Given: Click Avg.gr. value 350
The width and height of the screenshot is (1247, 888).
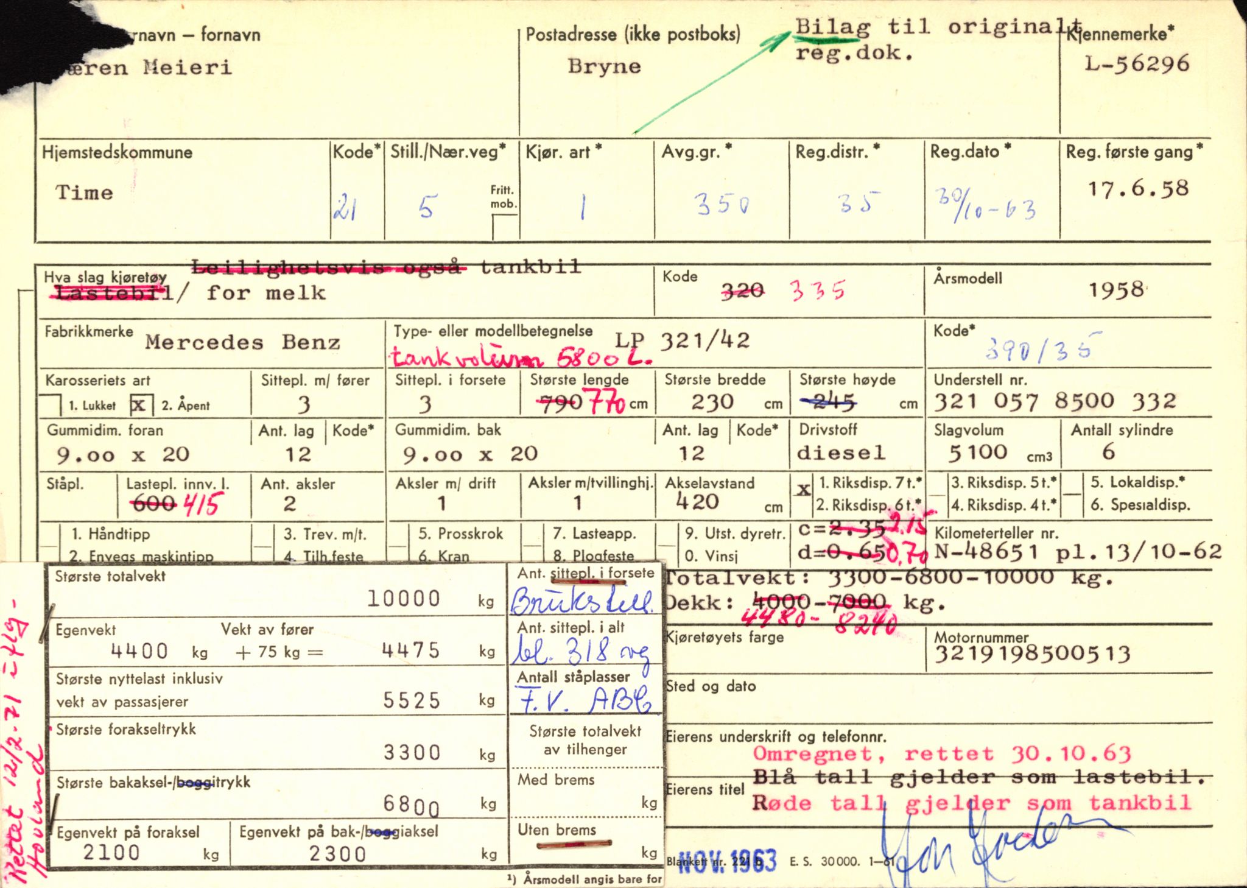Looking at the screenshot, I should 722,205.
